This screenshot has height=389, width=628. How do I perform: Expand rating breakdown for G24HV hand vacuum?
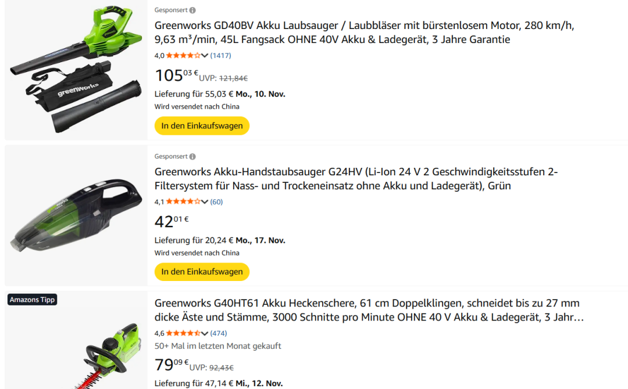coord(205,202)
